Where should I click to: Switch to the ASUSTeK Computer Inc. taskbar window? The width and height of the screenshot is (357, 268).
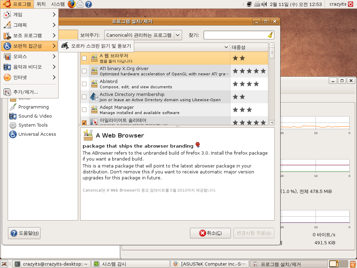point(210,264)
